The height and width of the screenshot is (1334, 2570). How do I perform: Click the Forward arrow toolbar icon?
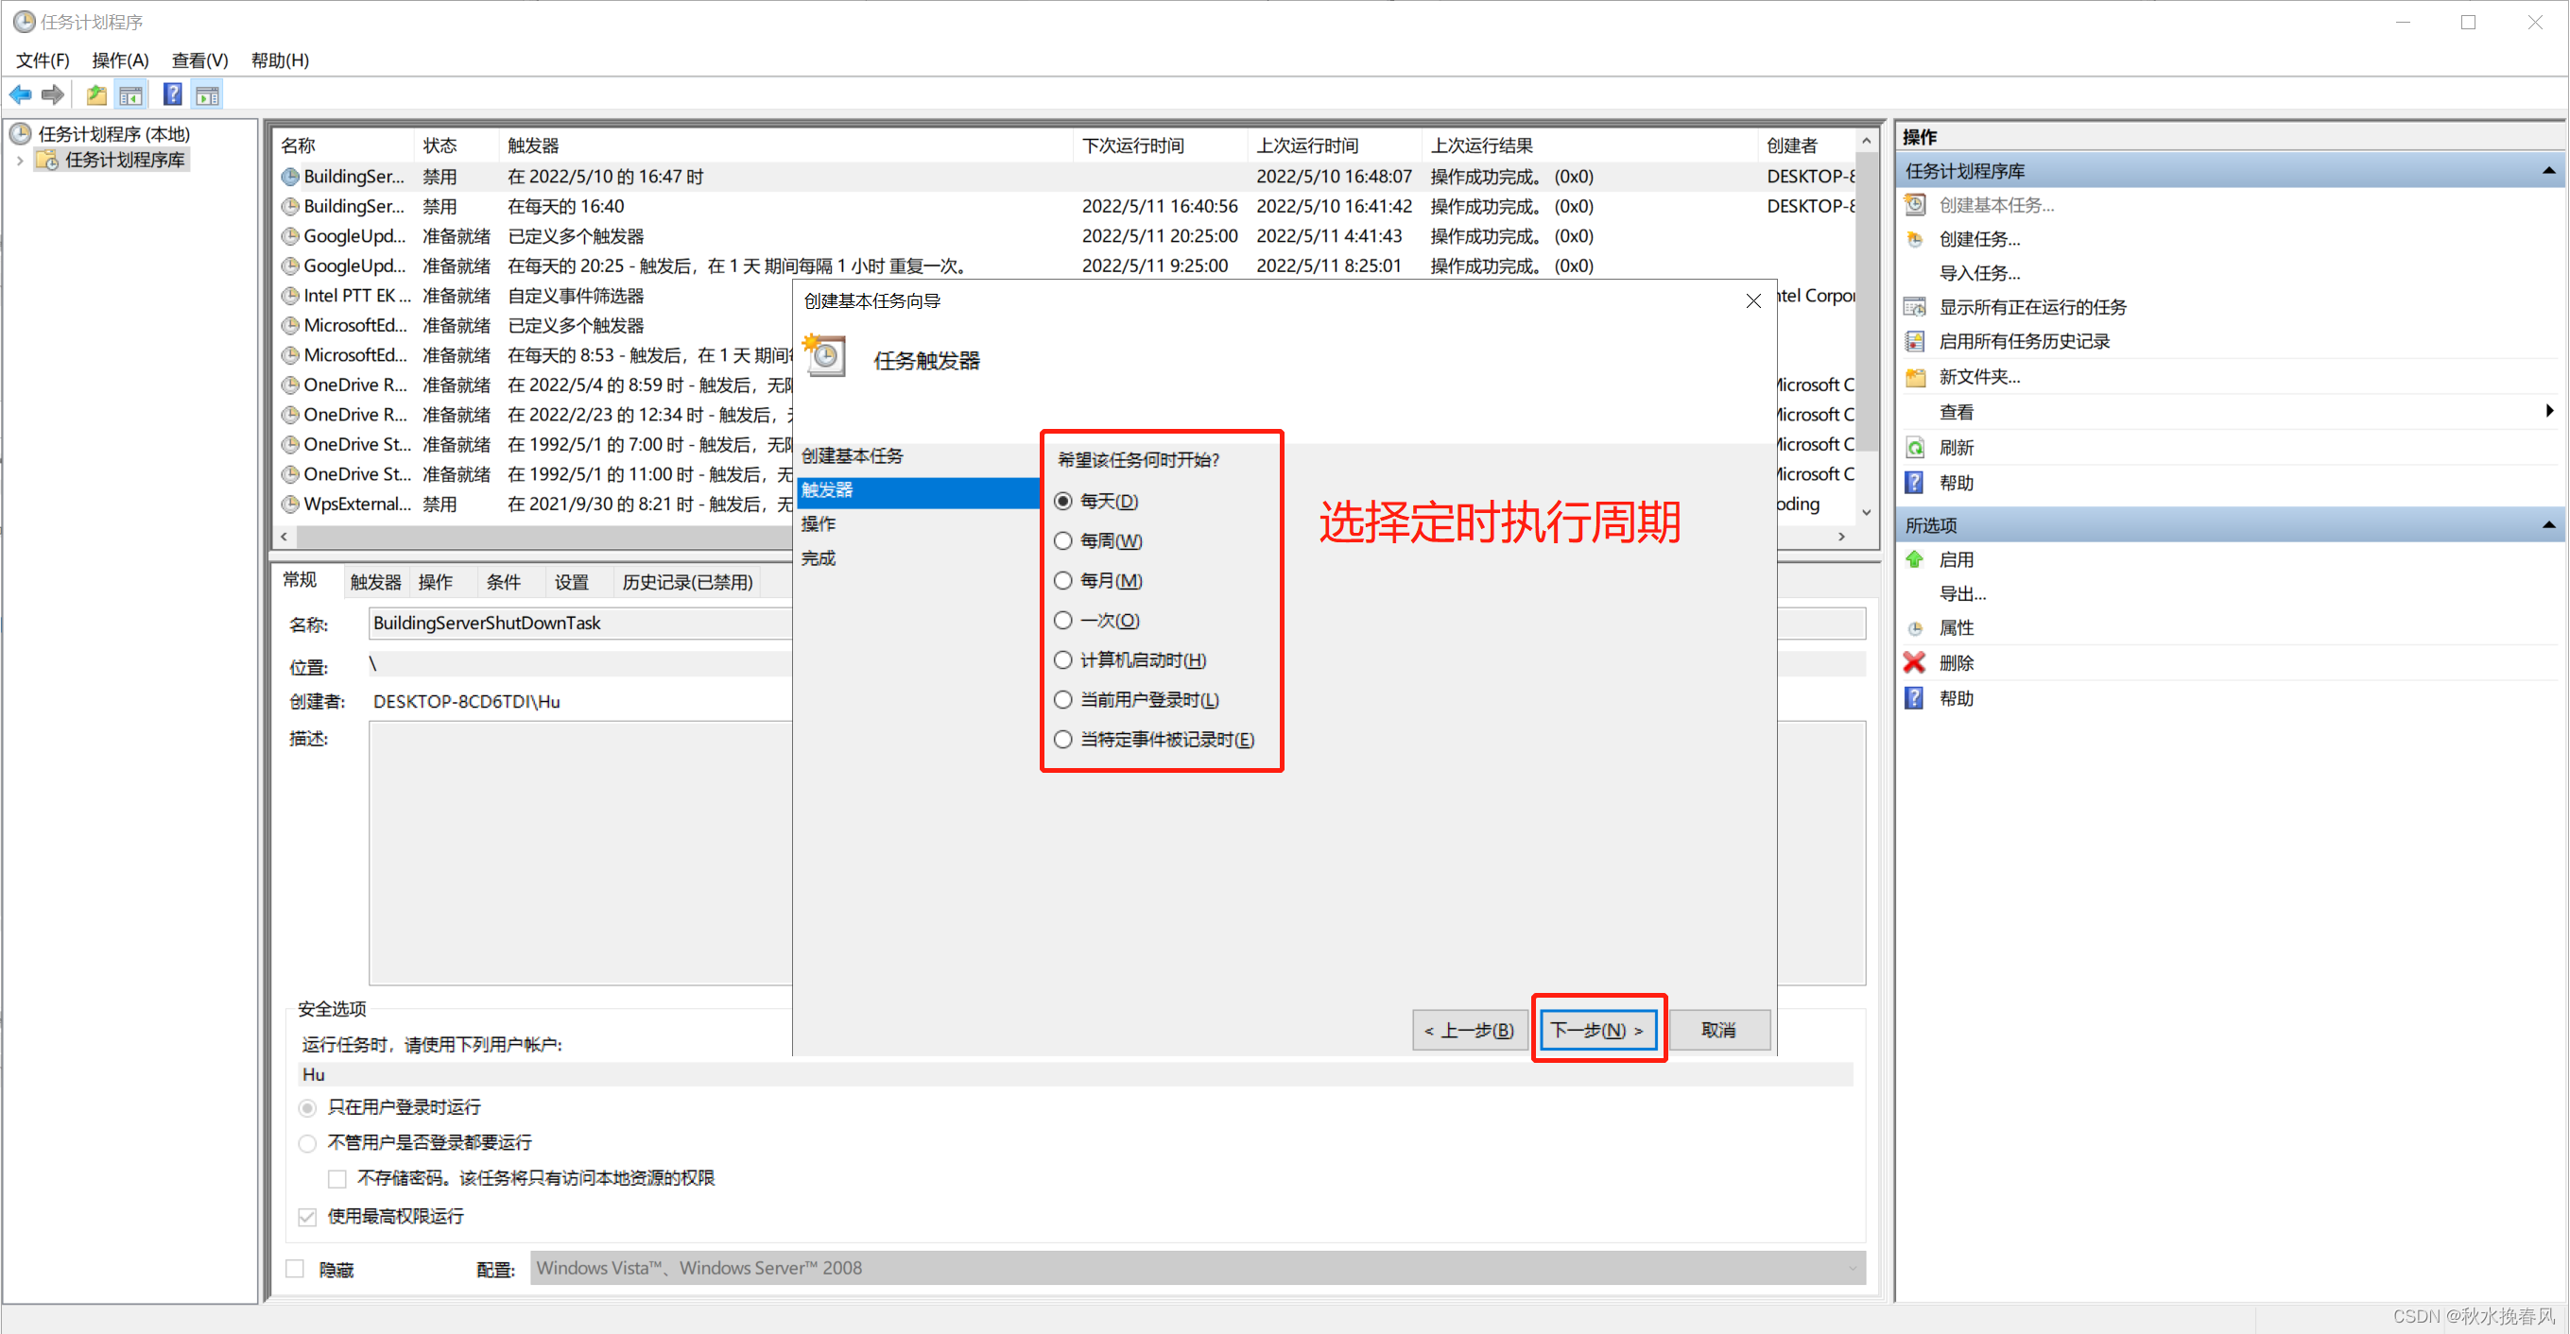pyautogui.click(x=53, y=94)
